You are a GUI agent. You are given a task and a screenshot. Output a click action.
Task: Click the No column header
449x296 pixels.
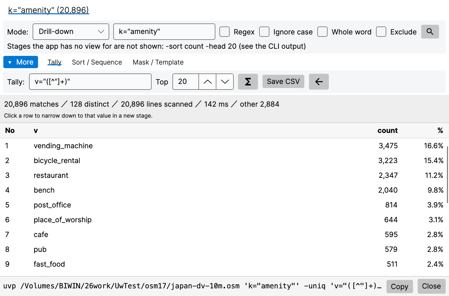10,130
